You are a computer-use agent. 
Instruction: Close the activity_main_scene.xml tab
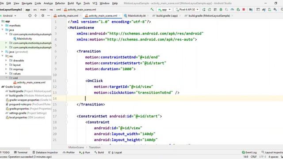119,16
